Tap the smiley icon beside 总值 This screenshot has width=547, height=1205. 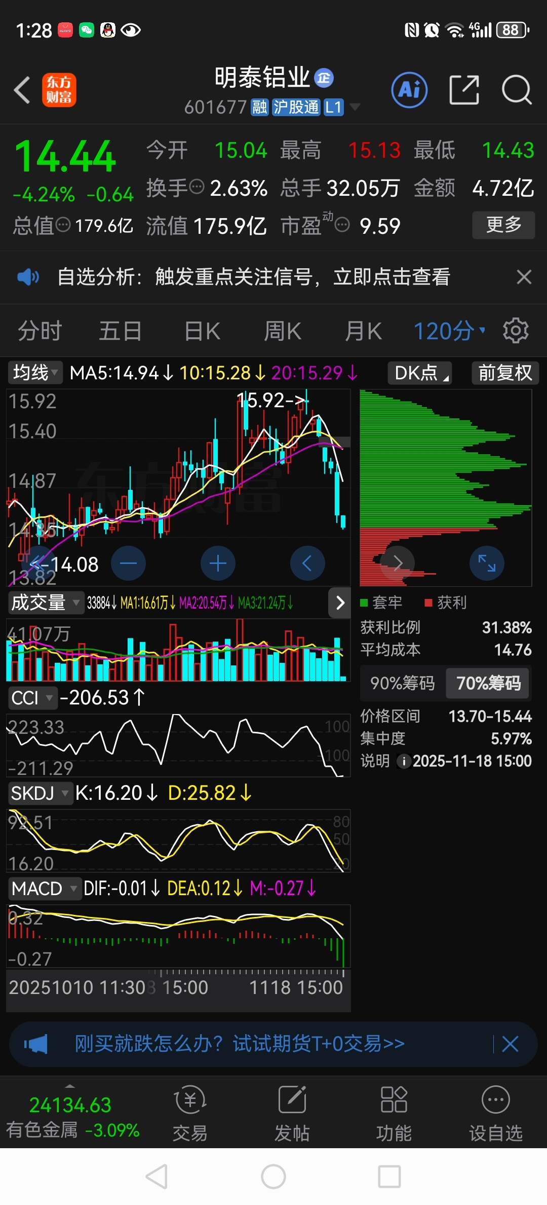coord(63,224)
